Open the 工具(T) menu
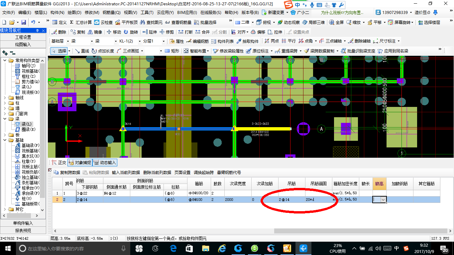This screenshot has height=255, width=454. 147,13
